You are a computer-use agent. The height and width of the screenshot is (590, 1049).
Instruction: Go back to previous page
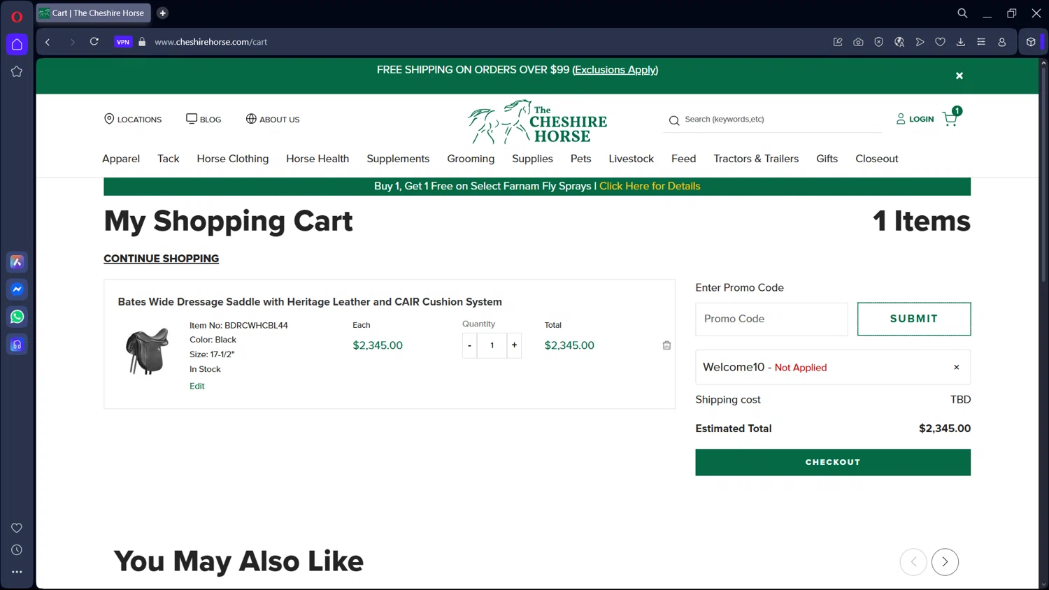(48, 42)
